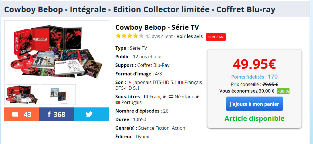
Task: Click the French flag beside Français DTS-HD
Action: coord(180,82)
